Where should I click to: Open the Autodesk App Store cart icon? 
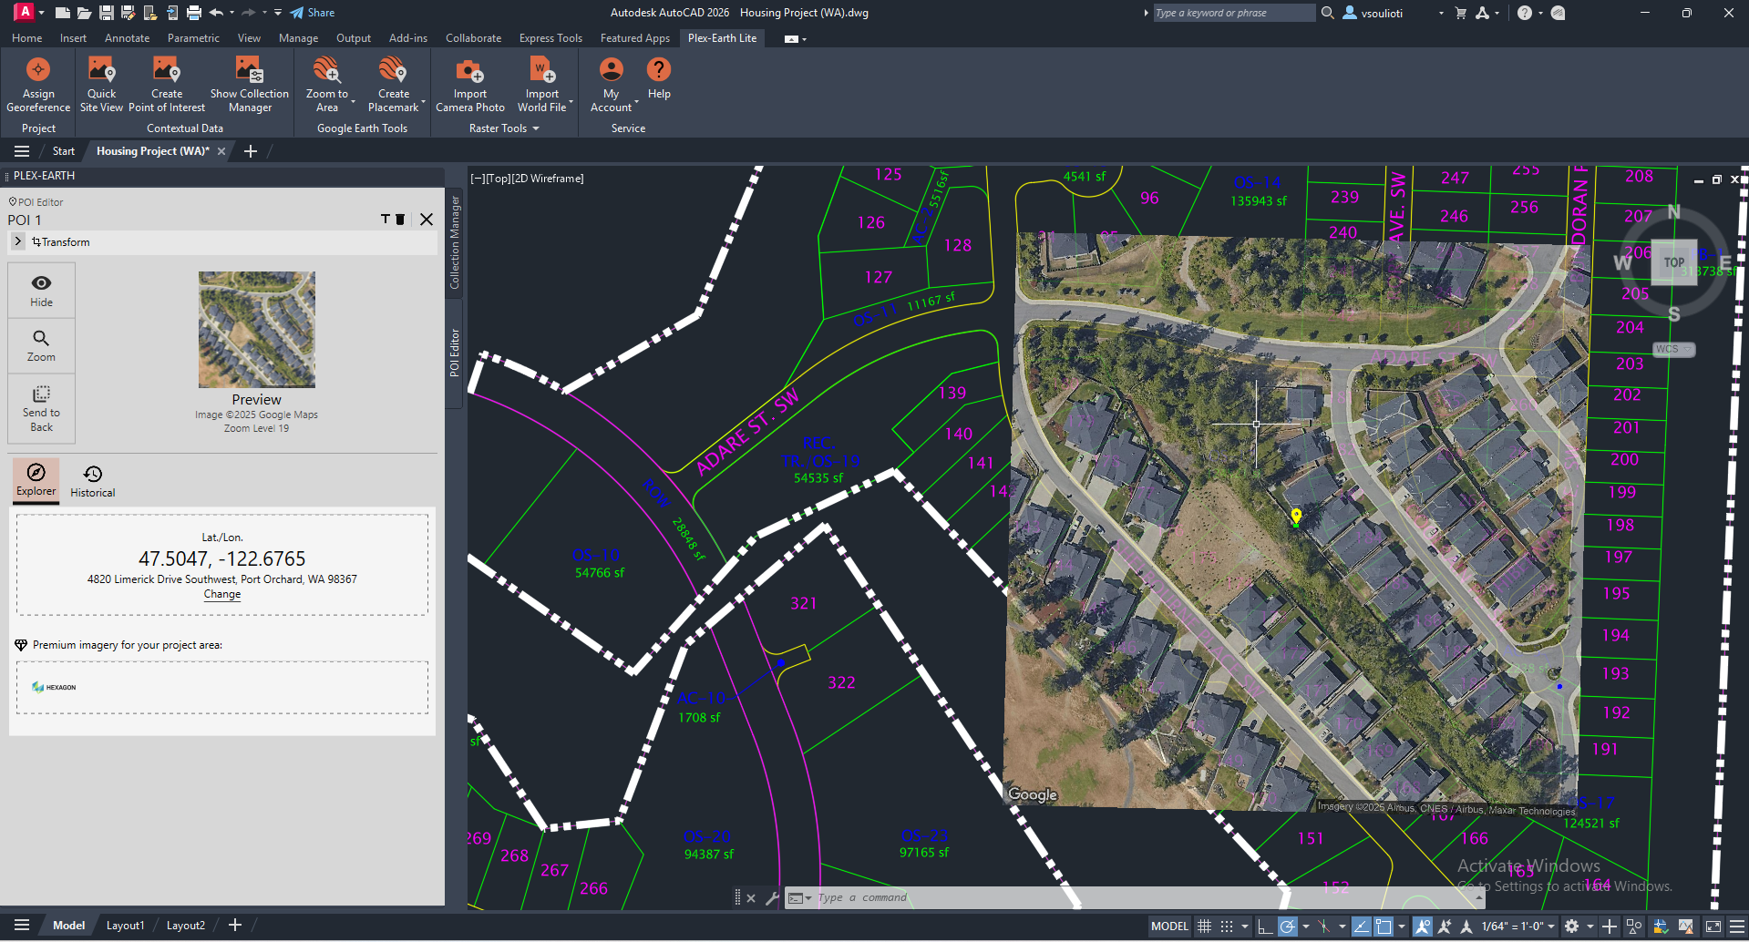[1461, 13]
